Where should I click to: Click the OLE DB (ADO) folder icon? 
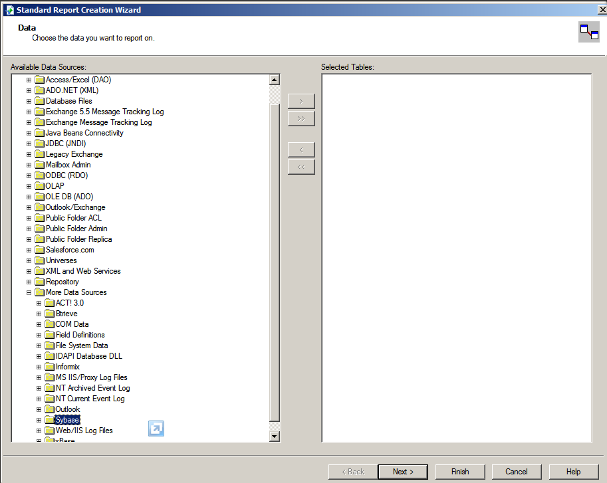click(39, 197)
